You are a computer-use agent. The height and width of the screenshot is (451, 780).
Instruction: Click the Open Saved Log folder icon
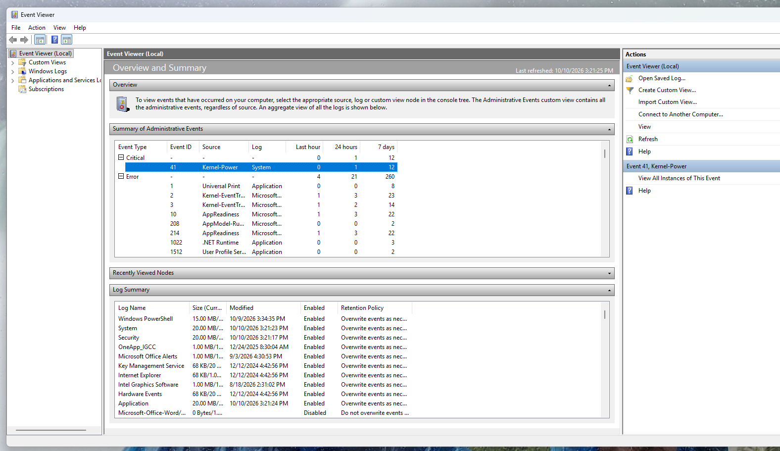[630, 79]
